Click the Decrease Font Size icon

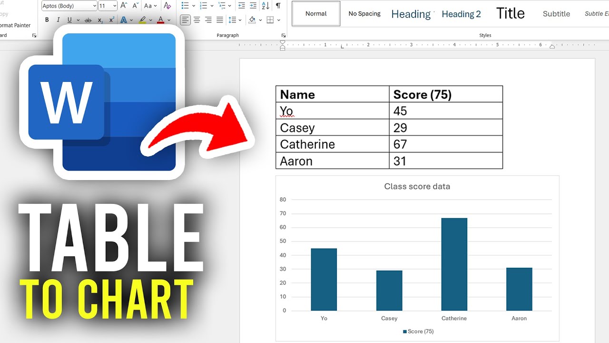click(135, 6)
